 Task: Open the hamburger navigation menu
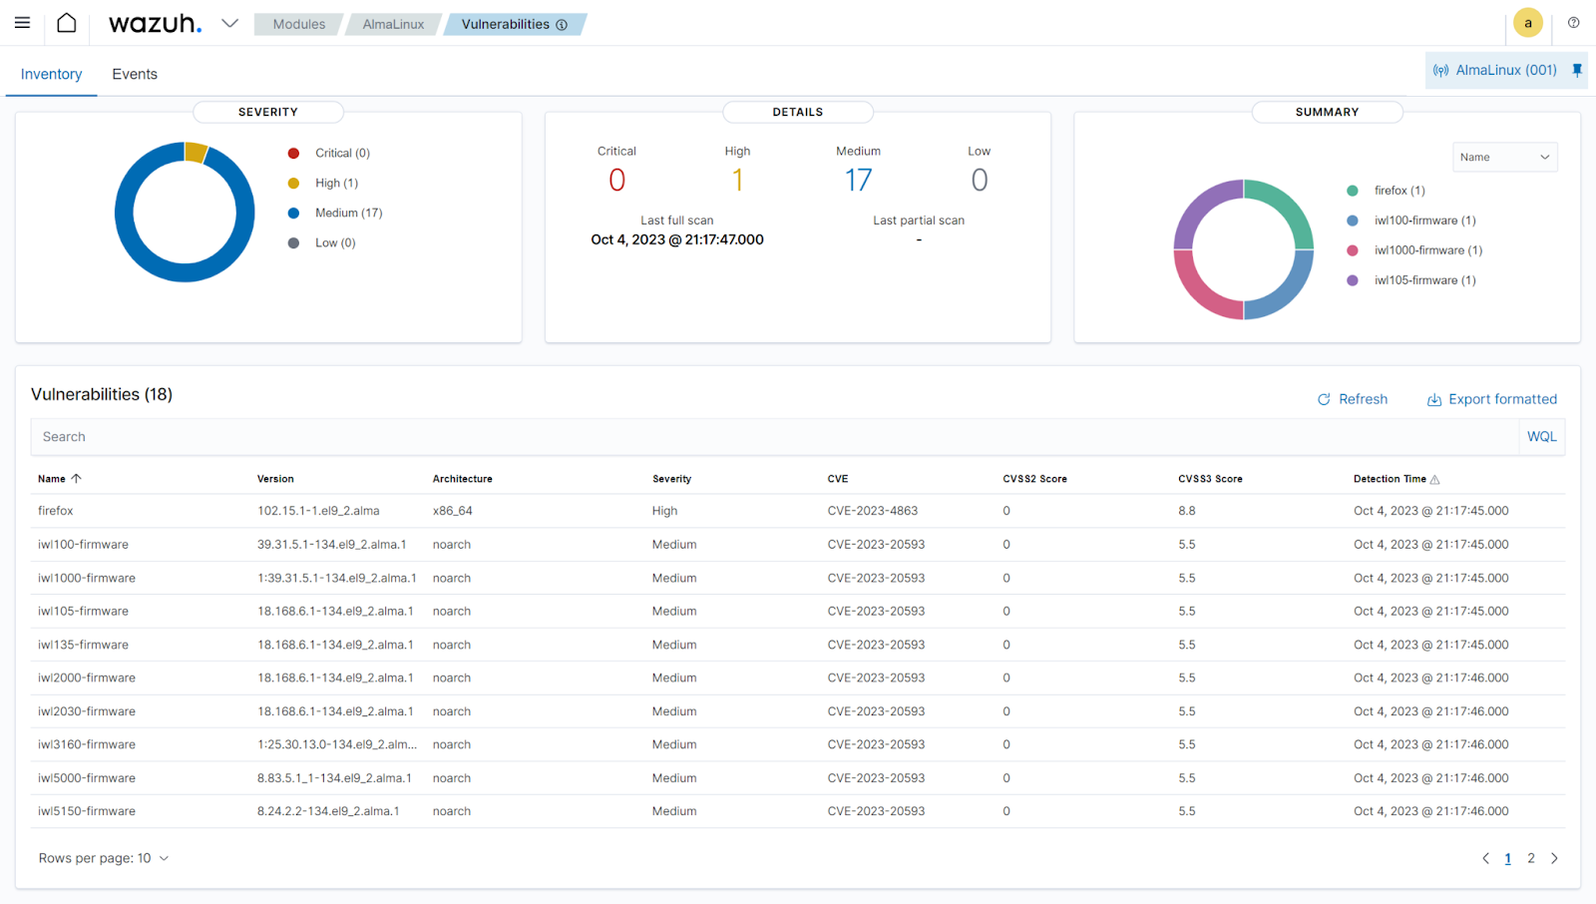[x=22, y=23]
